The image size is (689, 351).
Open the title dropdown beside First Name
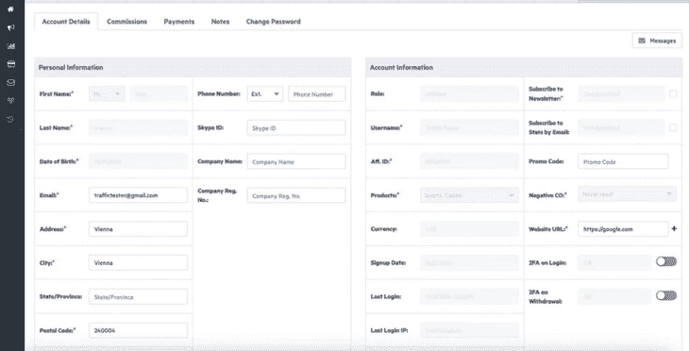[x=107, y=94]
